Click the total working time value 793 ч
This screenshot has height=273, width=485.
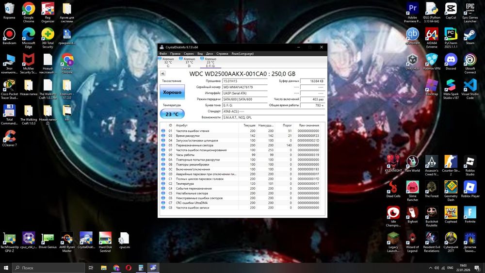point(313,105)
